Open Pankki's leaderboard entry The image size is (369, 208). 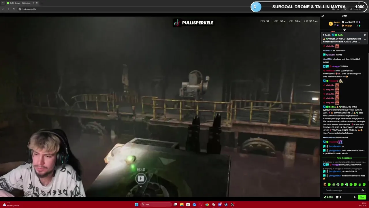coord(335,24)
